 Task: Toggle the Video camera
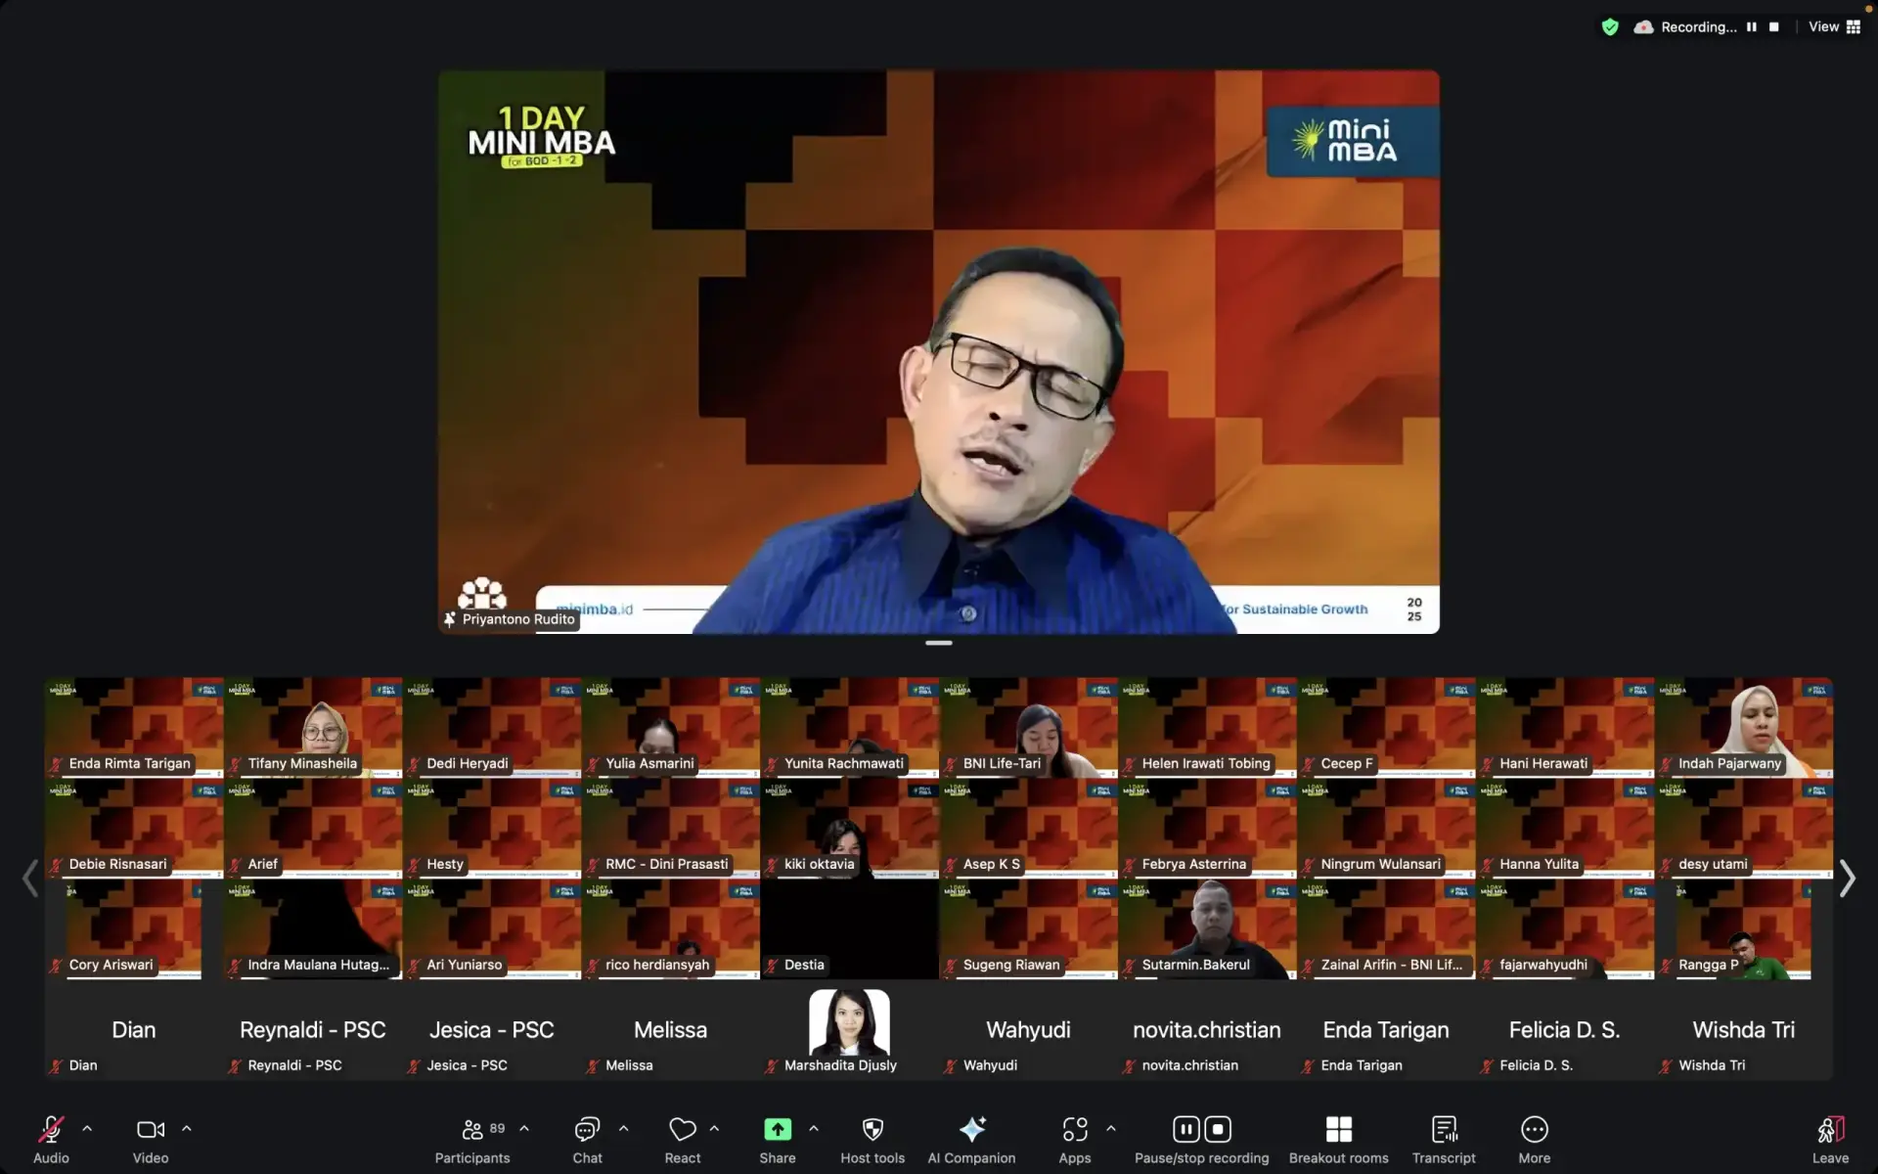point(150,1130)
